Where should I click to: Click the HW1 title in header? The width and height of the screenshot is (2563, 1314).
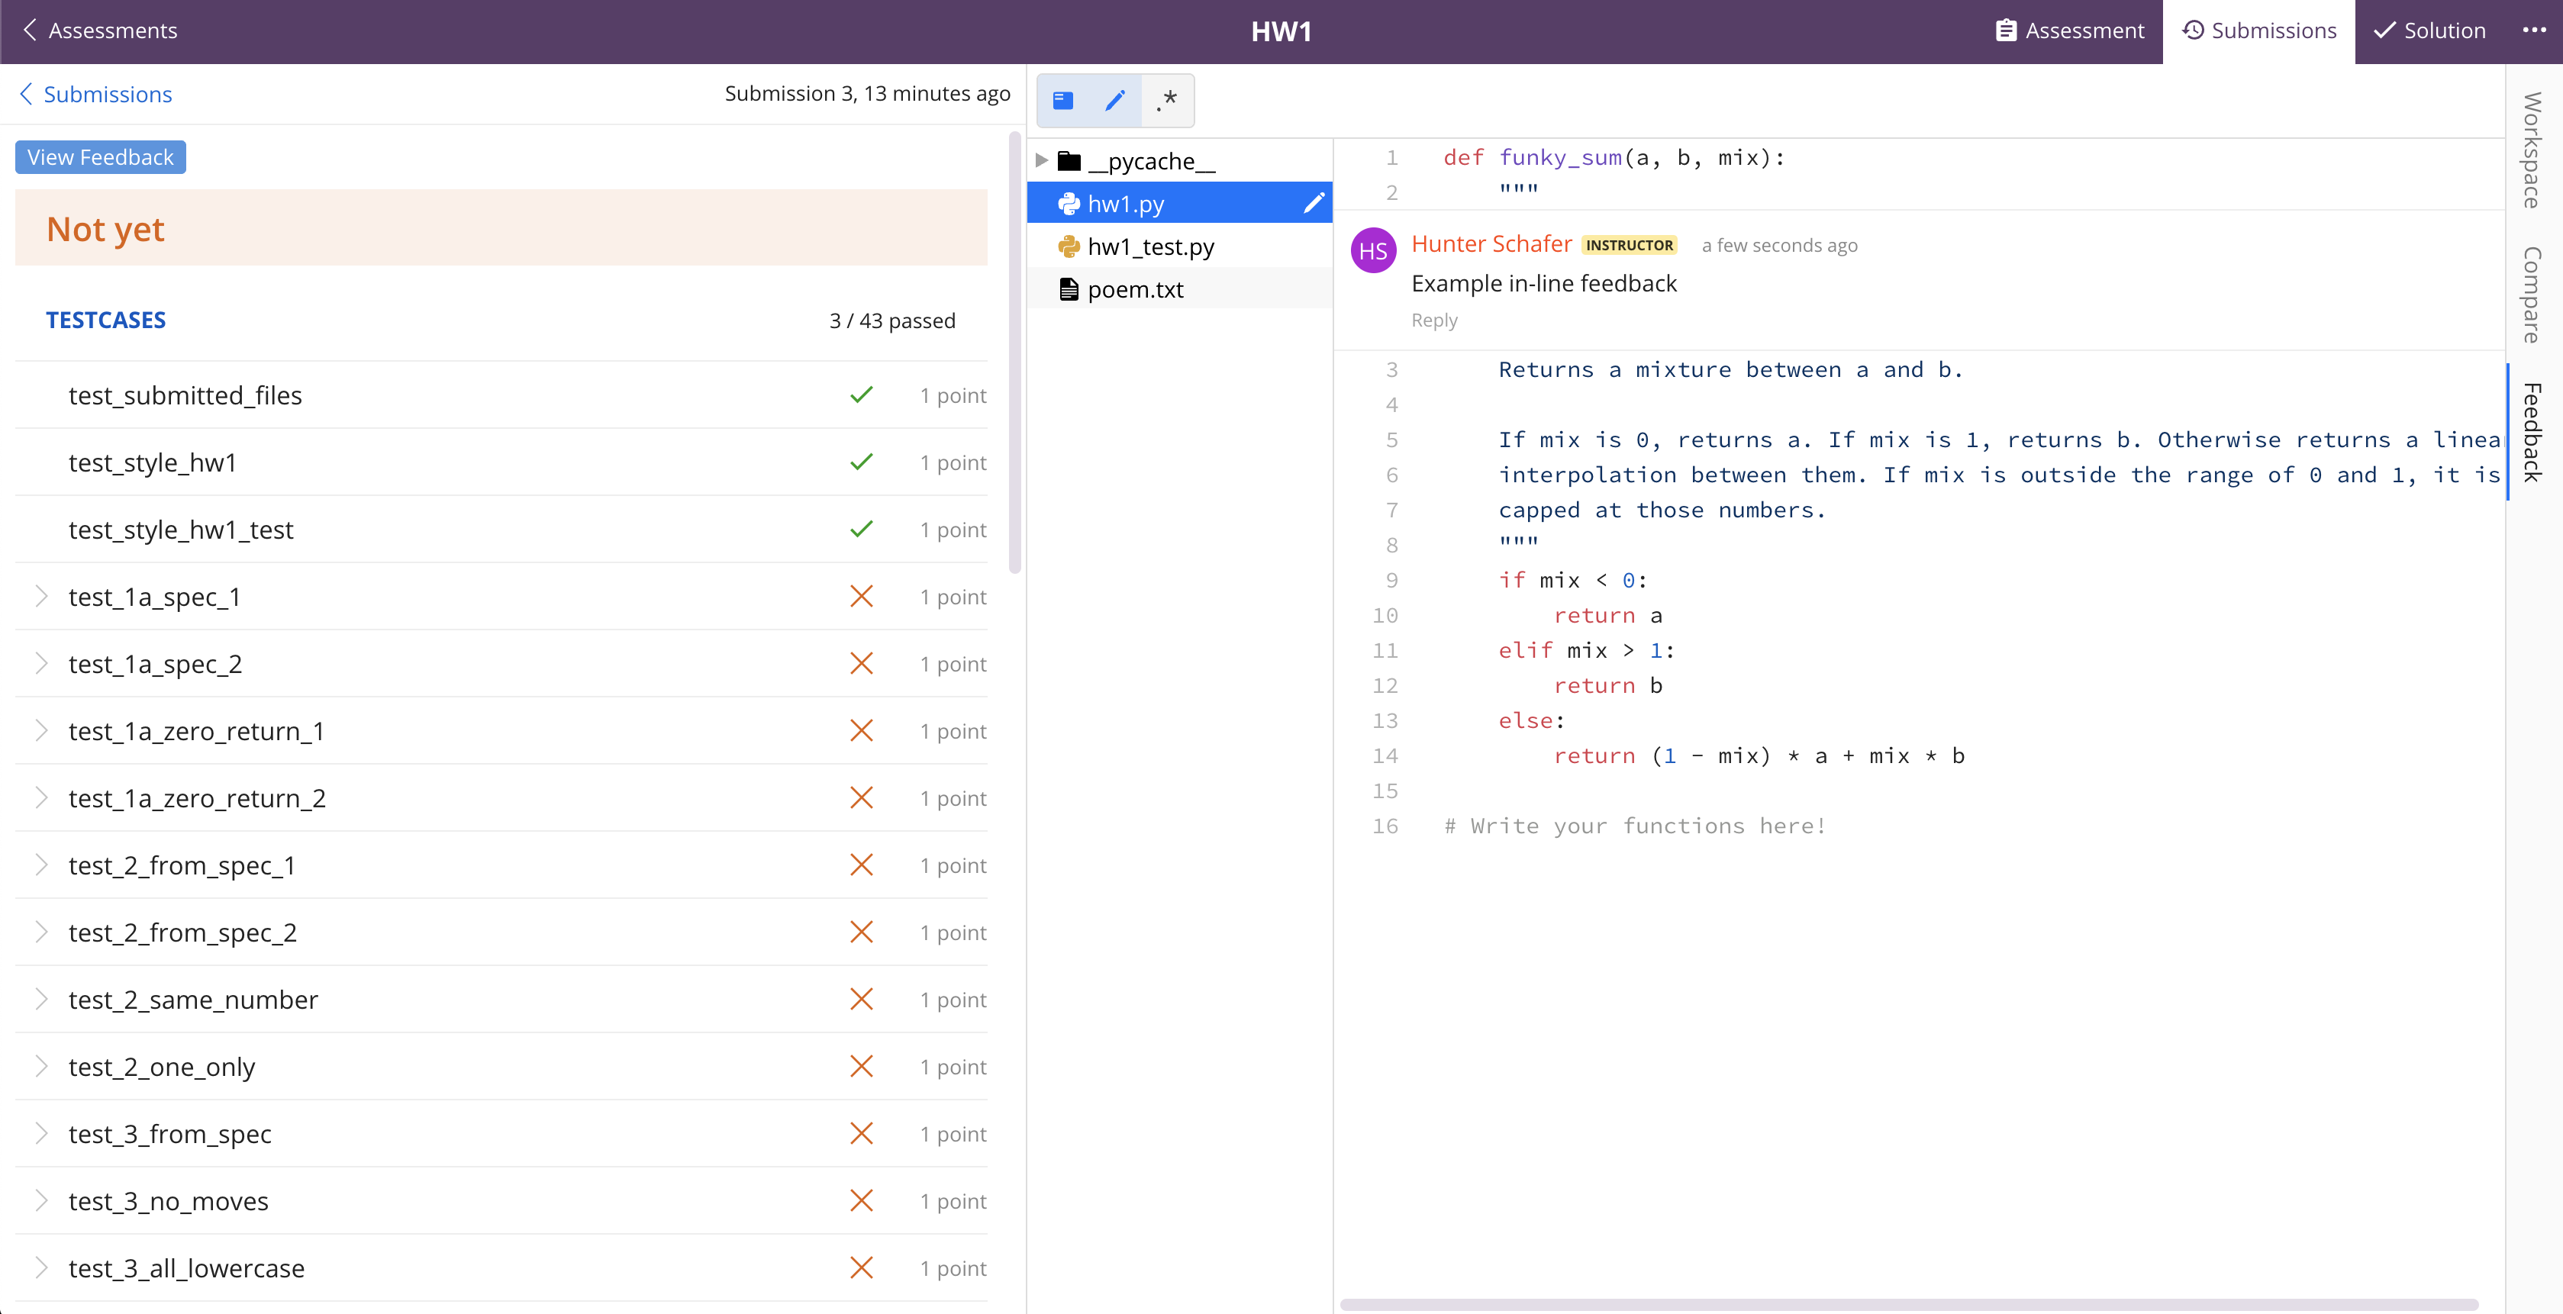(1281, 31)
